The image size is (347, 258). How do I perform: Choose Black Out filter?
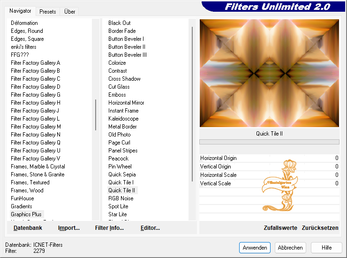tap(119, 23)
